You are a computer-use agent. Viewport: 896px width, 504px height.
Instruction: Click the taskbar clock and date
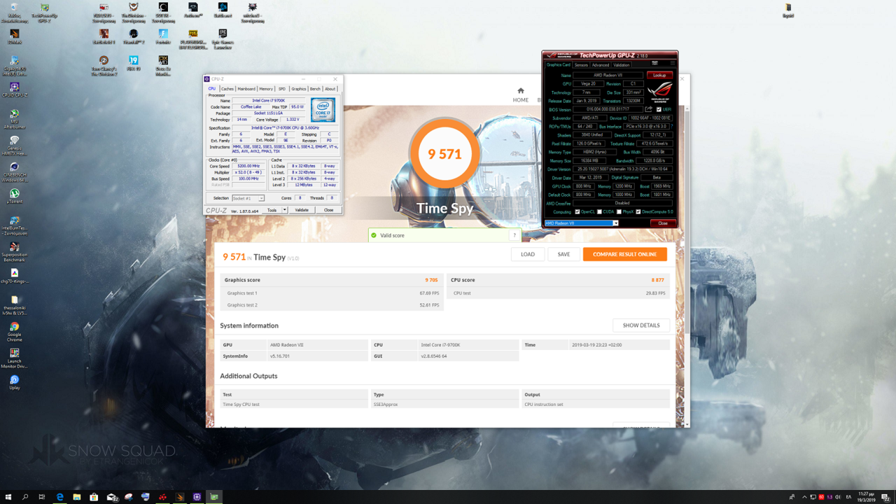tap(866, 497)
